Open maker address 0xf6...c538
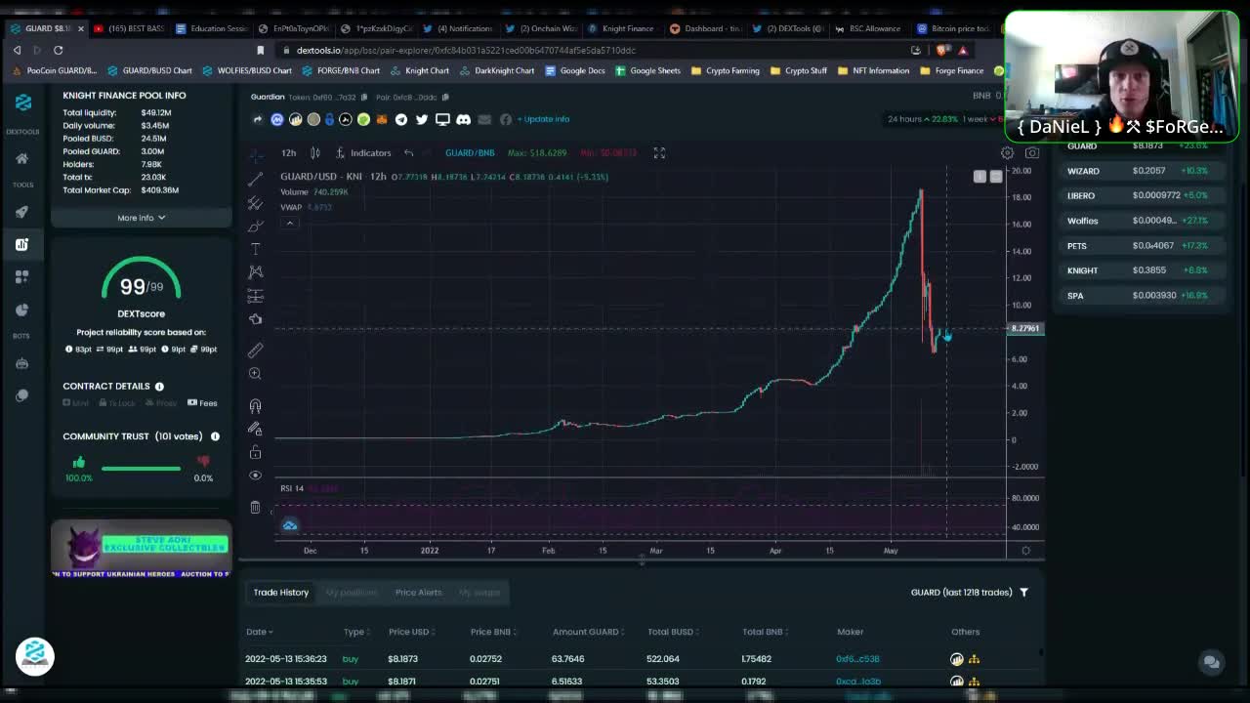This screenshot has height=703, width=1250. point(857,659)
